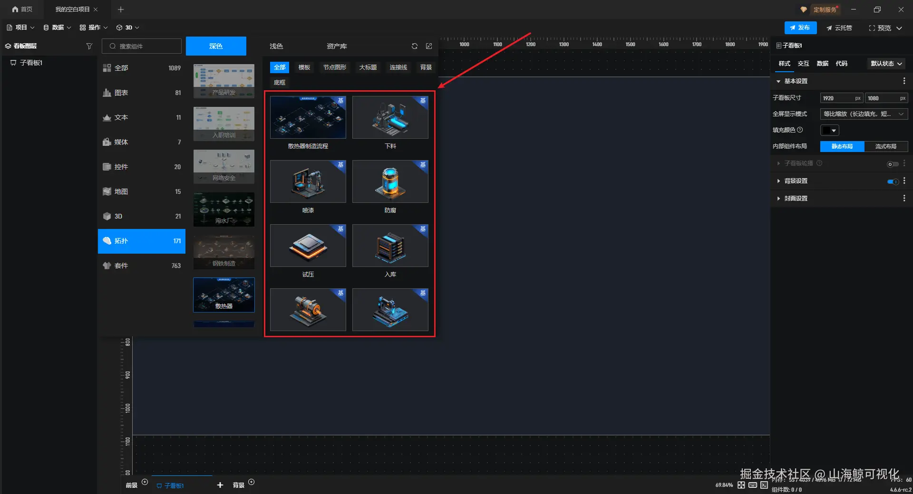Click the 发布 publish button
The image size is (913, 494).
pyautogui.click(x=800, y=28)
